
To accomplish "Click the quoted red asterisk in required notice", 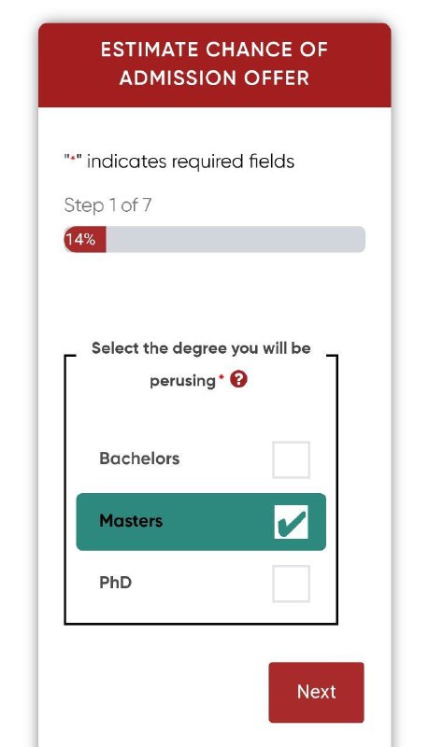I will pos(73,162).
